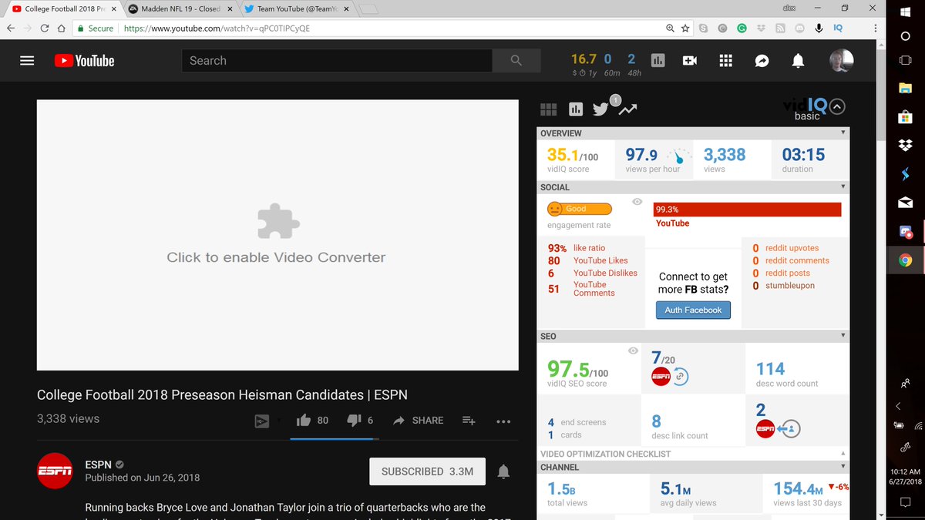This screenshot has width=925, height=520.
Task: Click the search magnifier button
Action: [x=516, y=61]
